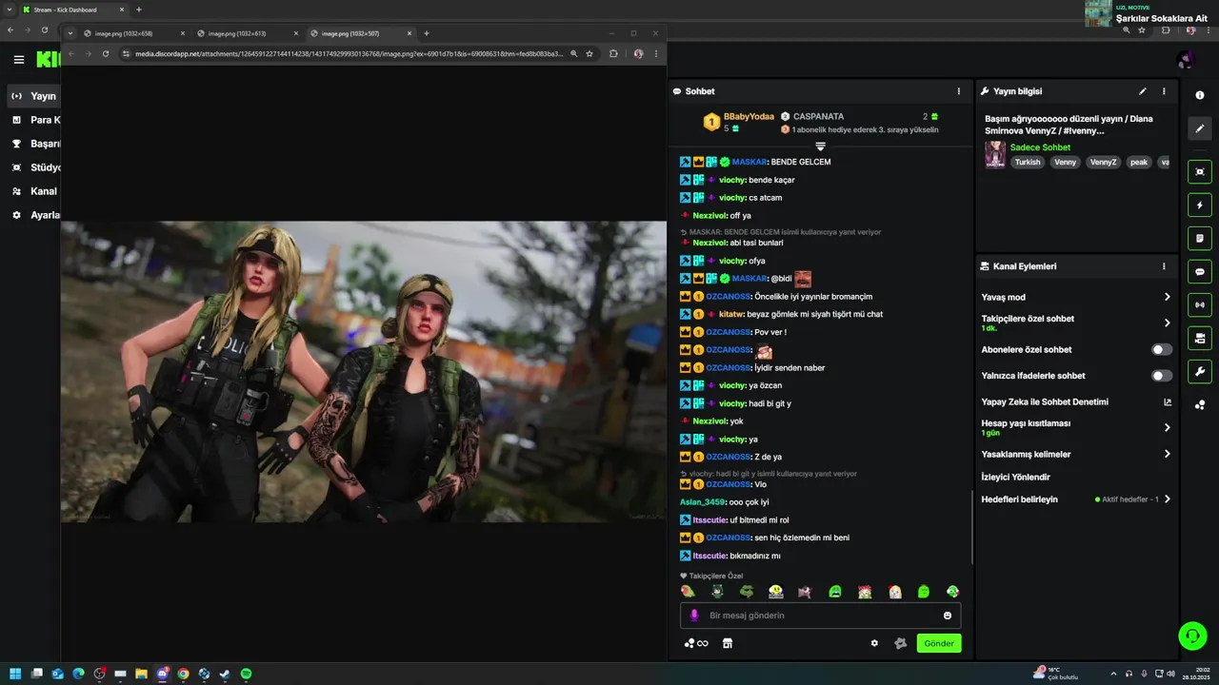This screenshot has height=685, width=1219.
Task: Click the peak tag chip
Action: click(1139, 162)
